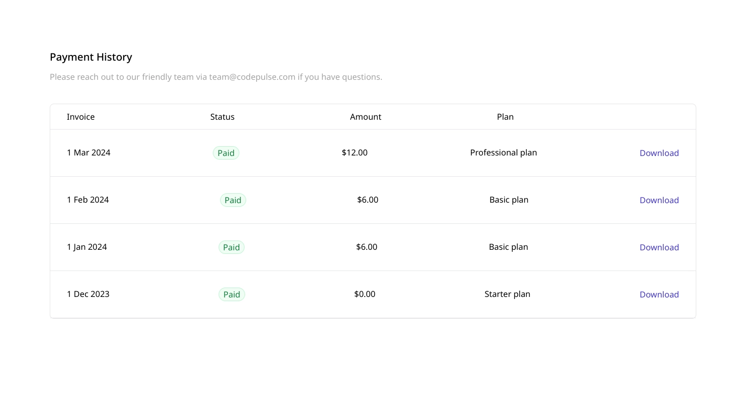The height and width of the screenshot is (398, 746).
Task: Download the 1 Jan 2024 invoice
Action: 659,247
